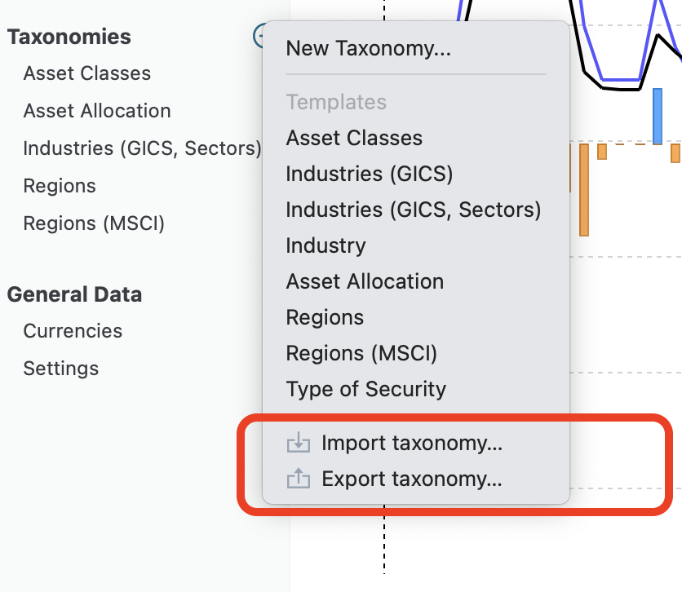Open Currencies under General Data
This screenshot has width=682, height=592.
pyautogui.click(x=73, y=331)
